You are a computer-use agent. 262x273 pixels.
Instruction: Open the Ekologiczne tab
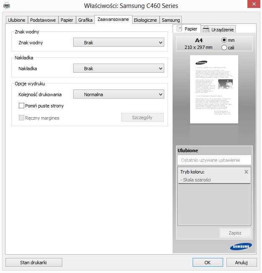(145, 20)
